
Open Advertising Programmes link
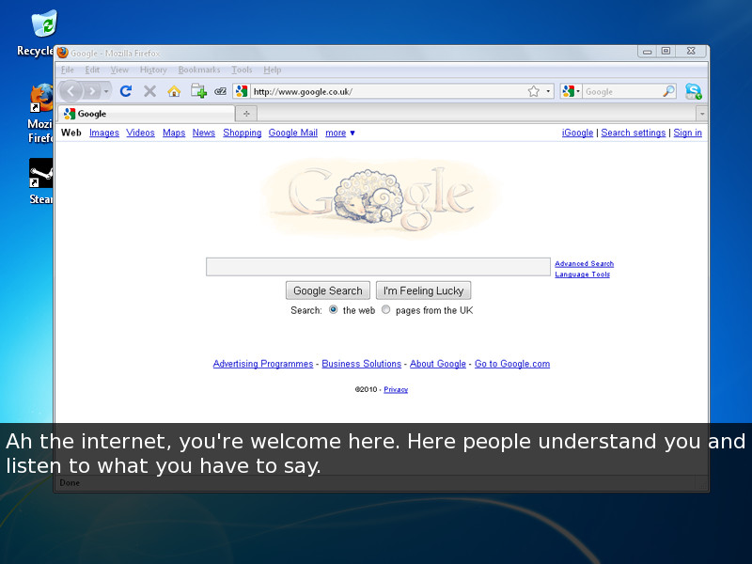pyautogui.click(x=263, y=364)
